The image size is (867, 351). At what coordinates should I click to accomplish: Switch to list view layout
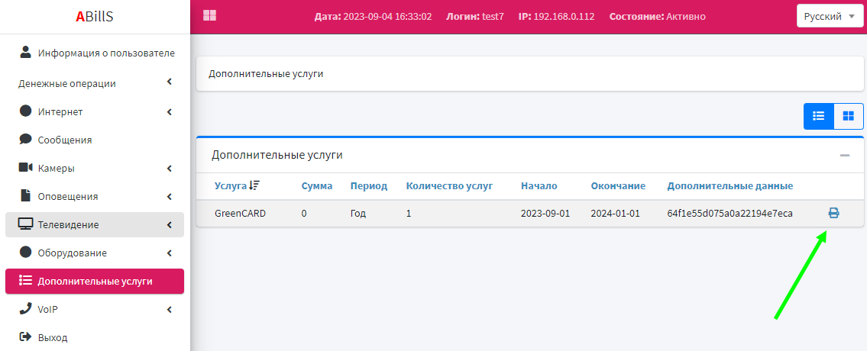click(x=818, y=116)
